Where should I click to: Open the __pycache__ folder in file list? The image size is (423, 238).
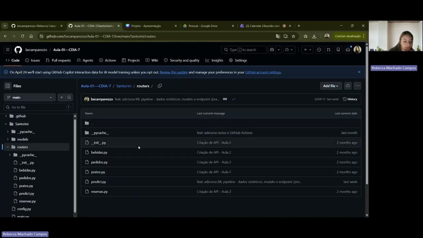[x=100, y=133]
